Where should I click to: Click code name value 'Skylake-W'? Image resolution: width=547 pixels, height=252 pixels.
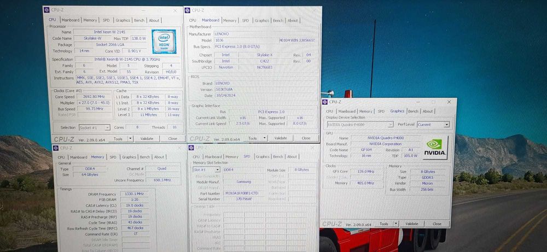point(93,38)
